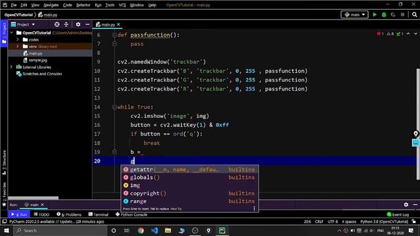Click the warnings count indicator
Viewport: 420px width, 236px height.
(390, 33)
